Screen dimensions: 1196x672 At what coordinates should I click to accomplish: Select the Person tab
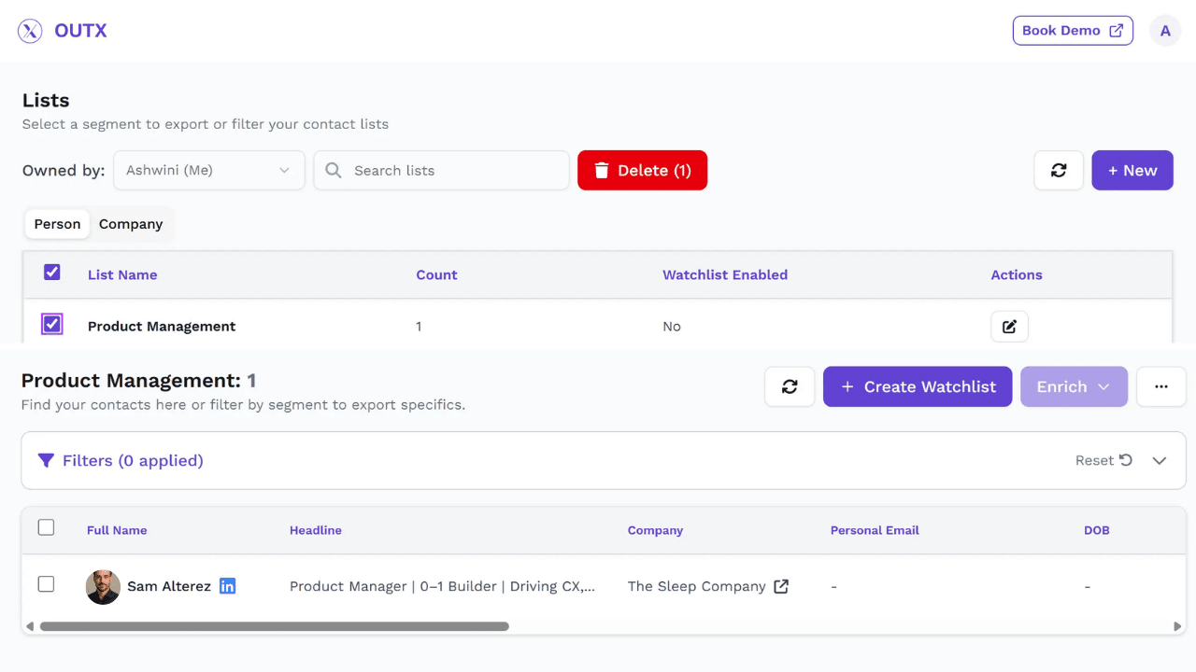click(x=57, y=224)
